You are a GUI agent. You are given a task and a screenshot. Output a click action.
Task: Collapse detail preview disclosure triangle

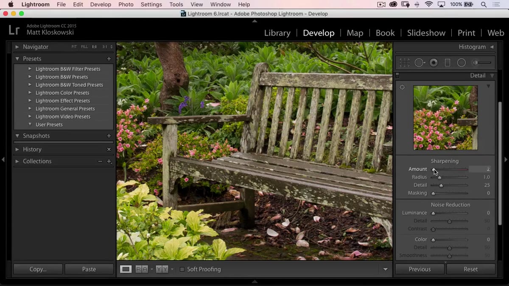[x=488, y=86]
